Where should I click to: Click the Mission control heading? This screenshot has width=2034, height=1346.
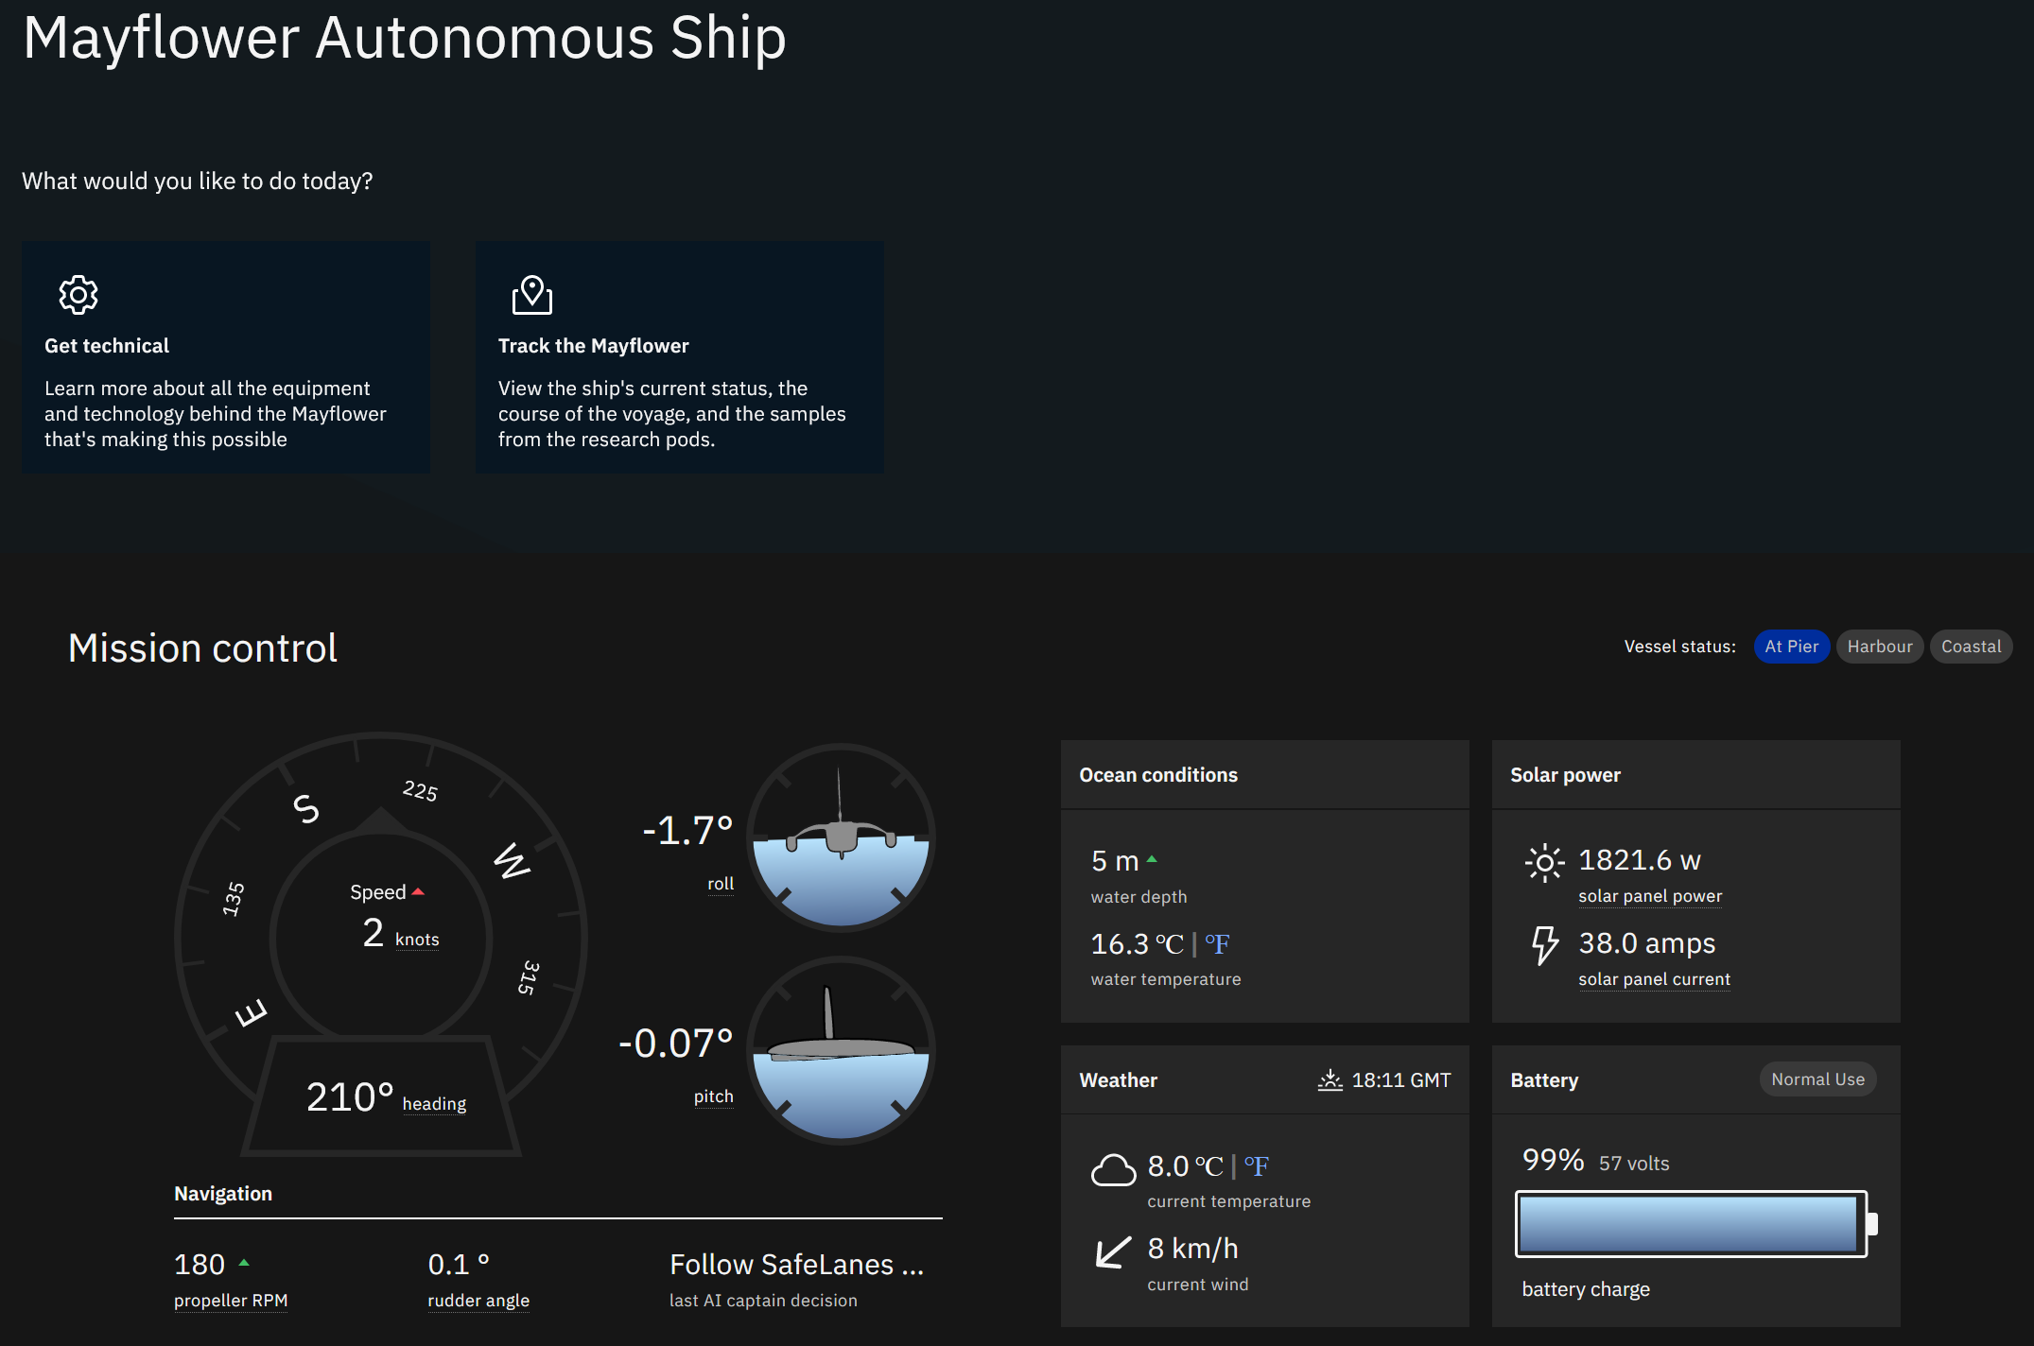(202, 648)
